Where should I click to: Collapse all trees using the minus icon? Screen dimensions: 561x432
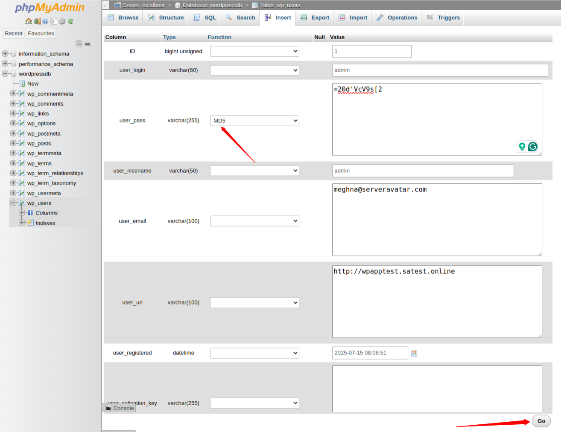pos(79,43)
